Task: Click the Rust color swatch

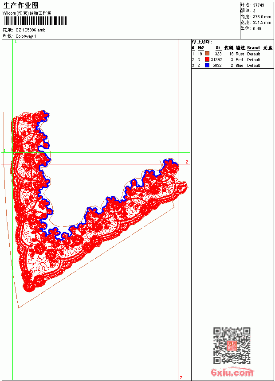Action: point(207,54)
